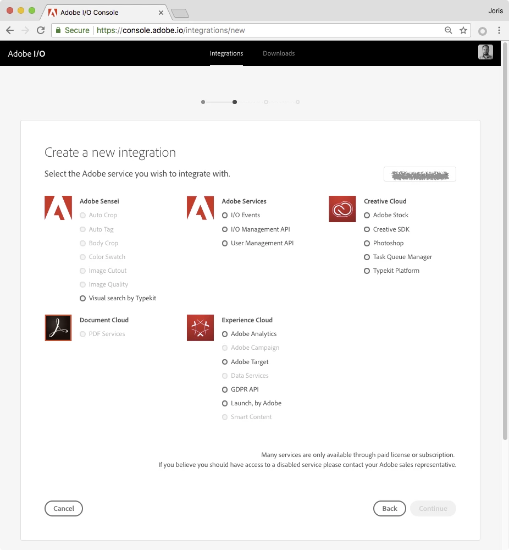The width and height of the screenshot is (509, 550).
Task: Choose Adobe Stock radio button
Action: 367,216
